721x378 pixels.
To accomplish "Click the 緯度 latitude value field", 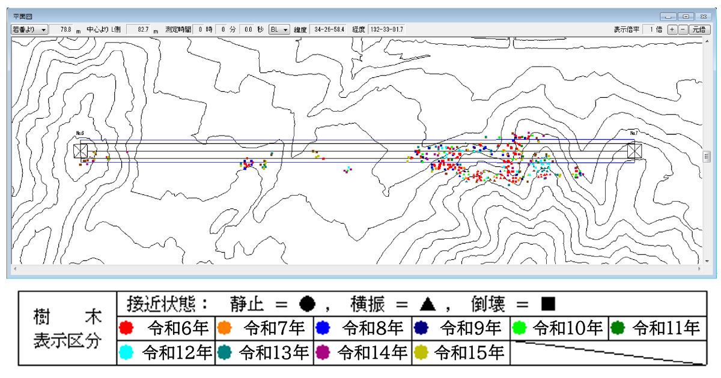I will [328, 29].
